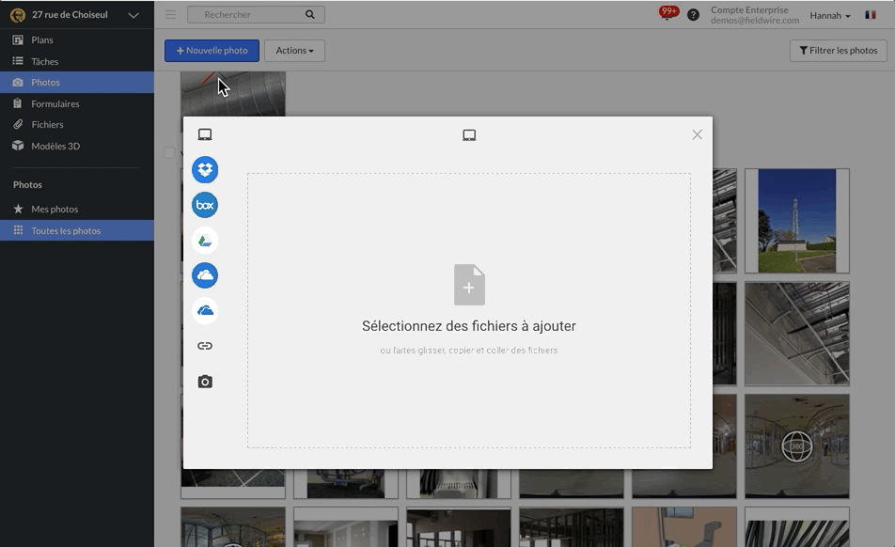Click the search magnifier icon
Viewport: 895px width, 547px height.
click(310, 14)
